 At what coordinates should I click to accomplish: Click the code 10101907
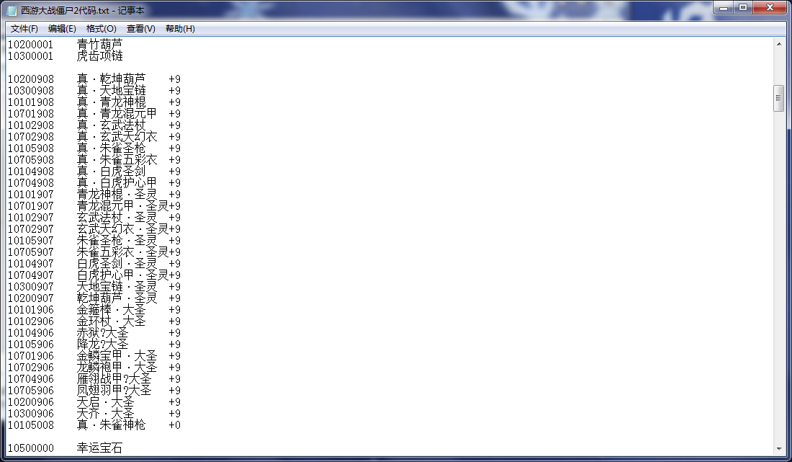click(x=30, y=195)
